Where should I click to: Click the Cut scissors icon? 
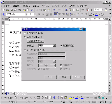pyautogui.click(x=37, y=10)
